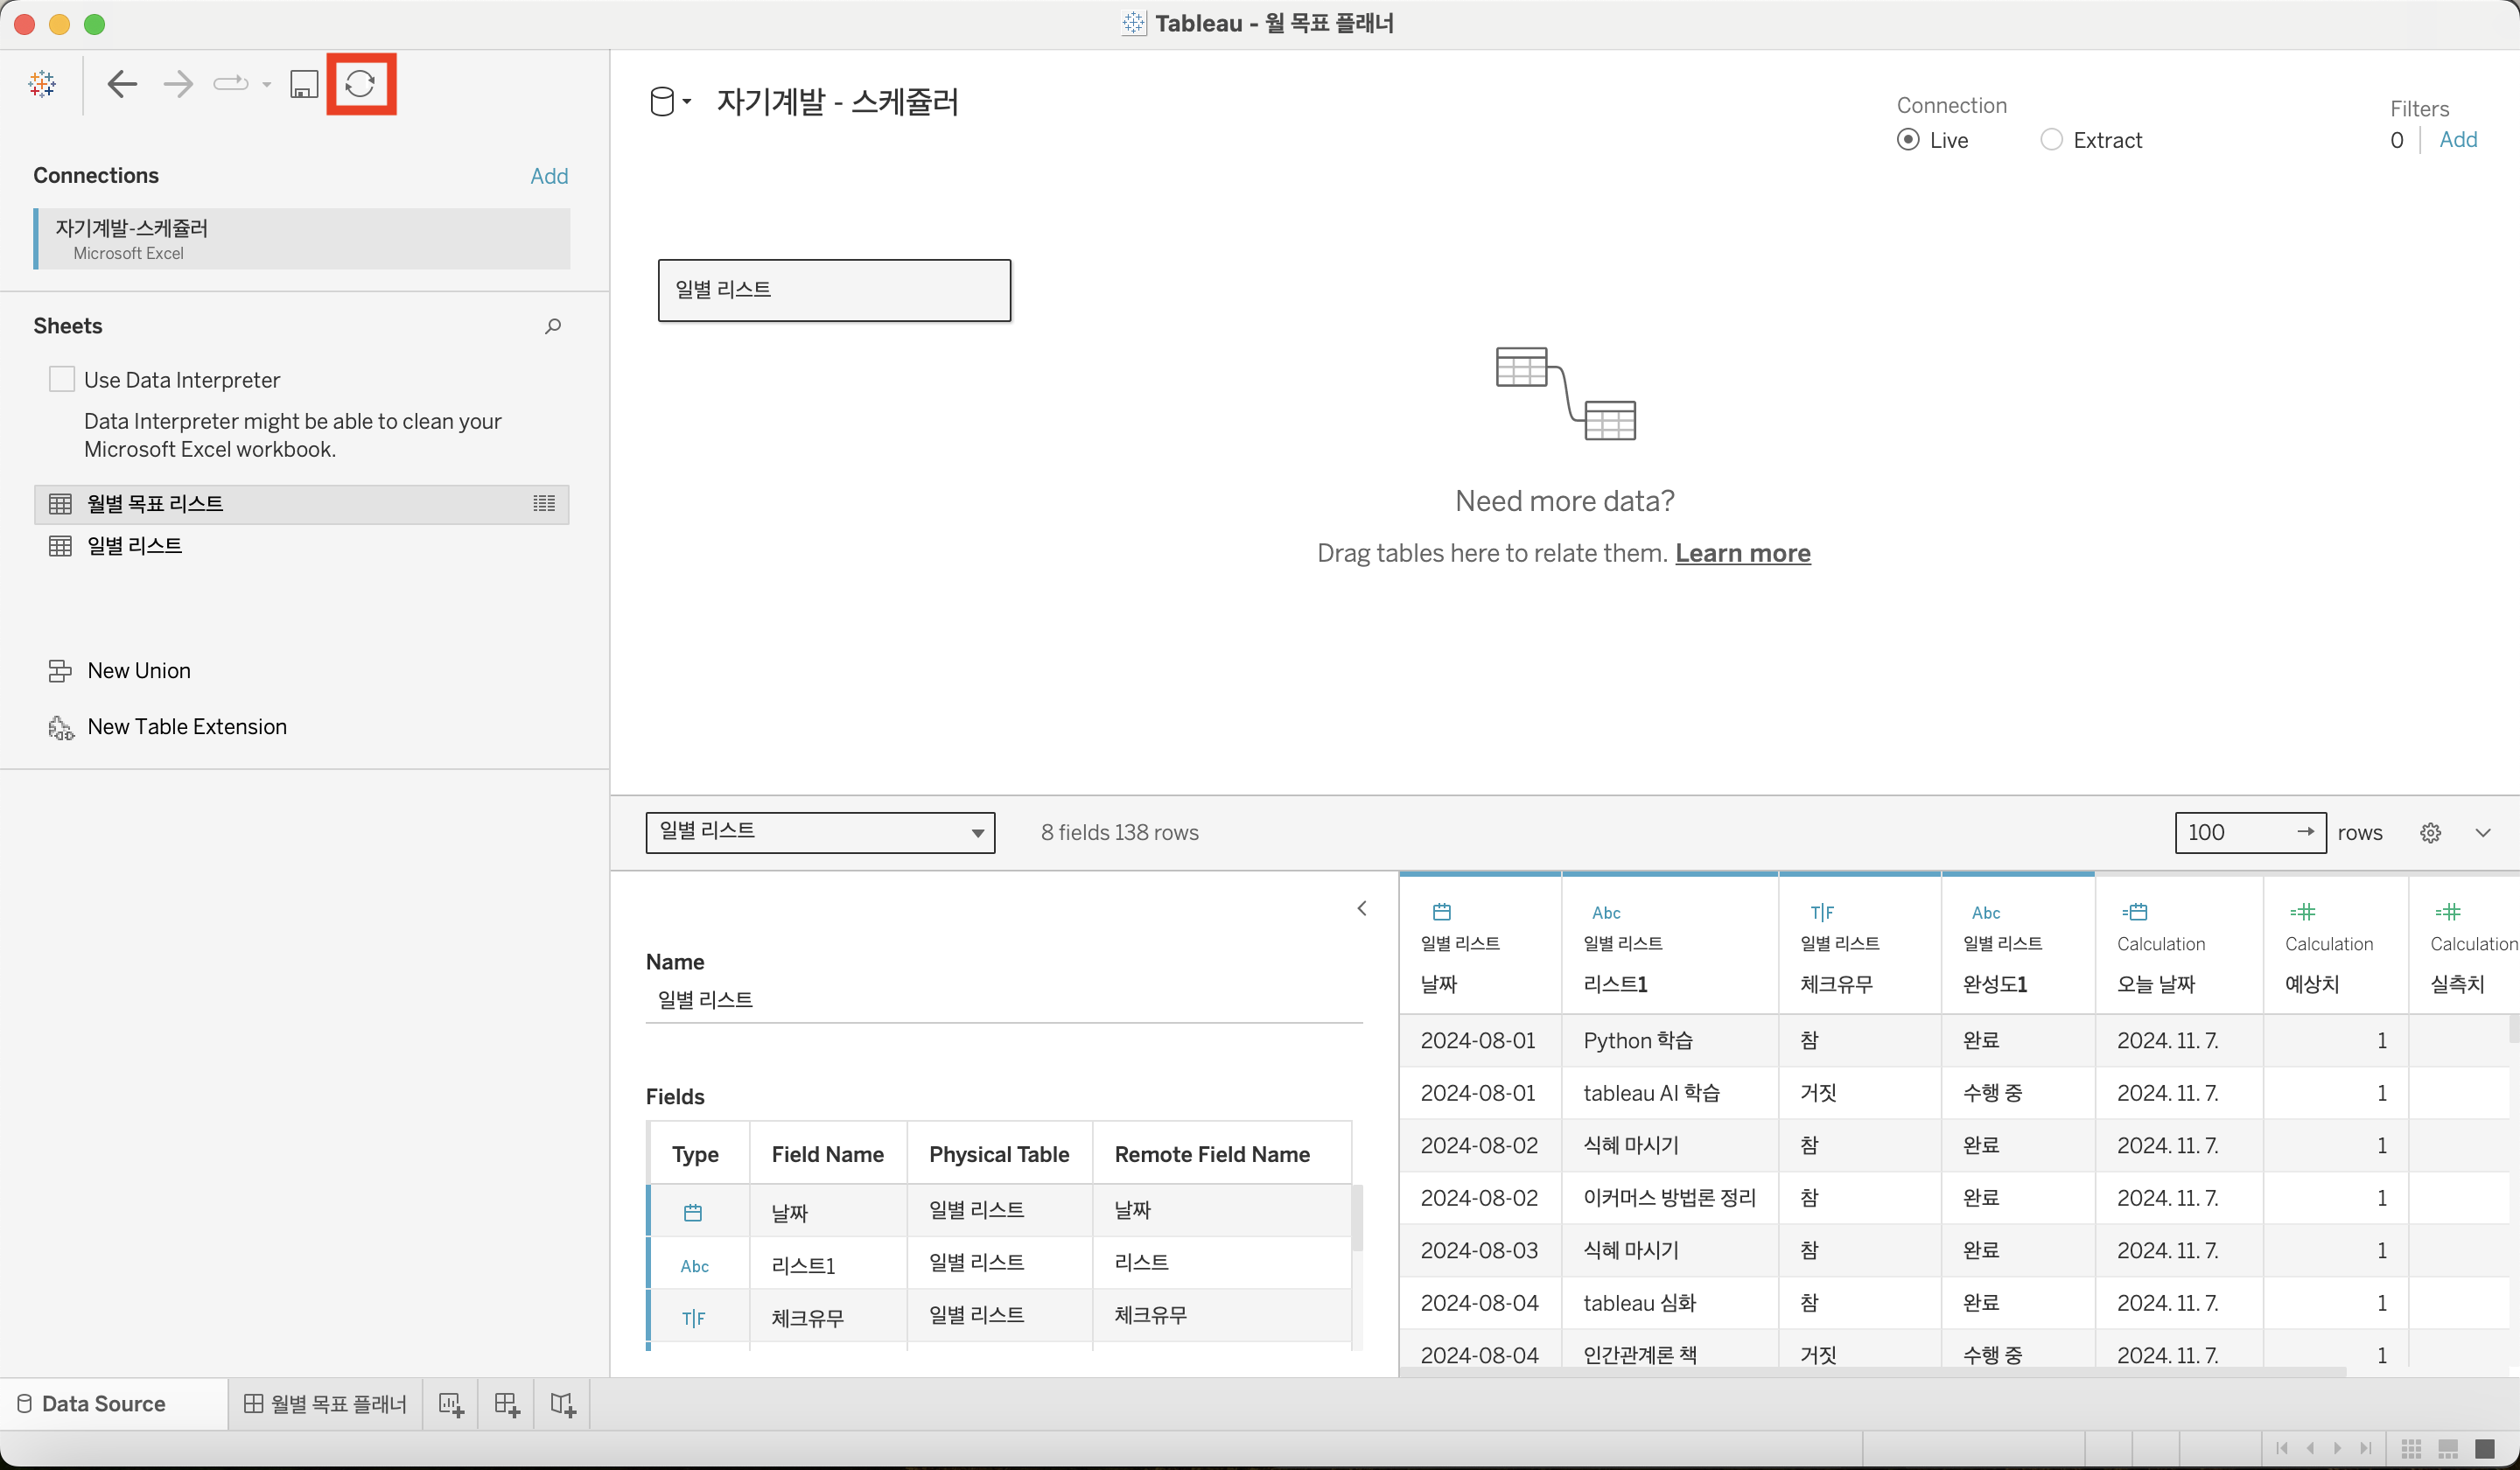Viewport: 2520px width, 1470px height.
Task: Select the 일별 리스트 table on the canvas
Action: pyautogui.click(x=834, y=291)
